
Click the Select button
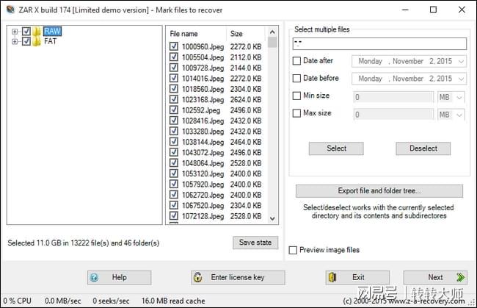(336, 148)
